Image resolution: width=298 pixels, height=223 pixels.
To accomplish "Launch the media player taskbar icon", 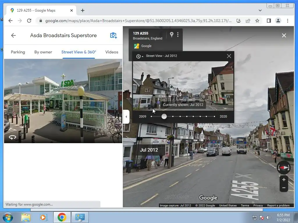I will point(43,217).
